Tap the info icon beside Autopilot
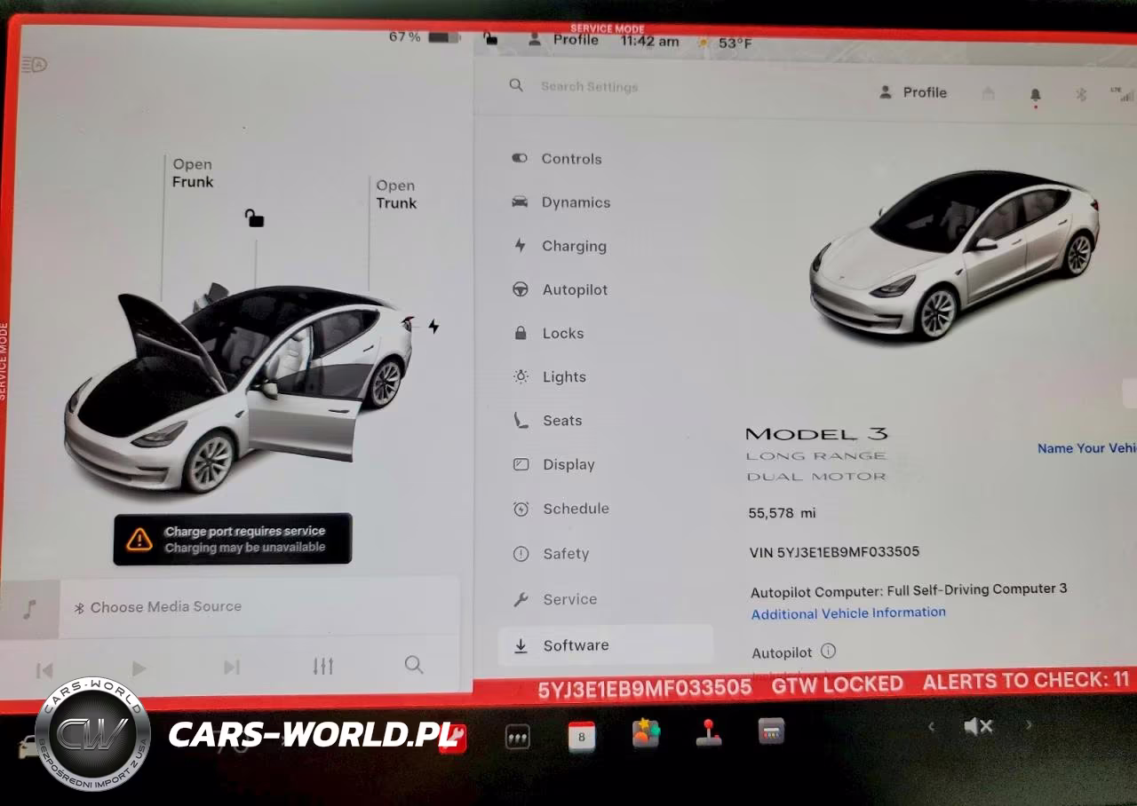 pyautogui.click(x=828, y=651)
